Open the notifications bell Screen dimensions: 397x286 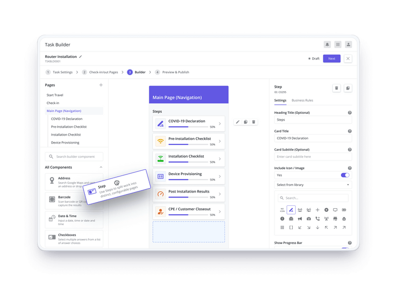pos(327,45)
